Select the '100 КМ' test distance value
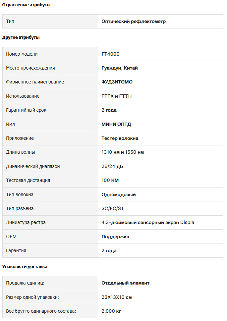 tap(110, 181)
